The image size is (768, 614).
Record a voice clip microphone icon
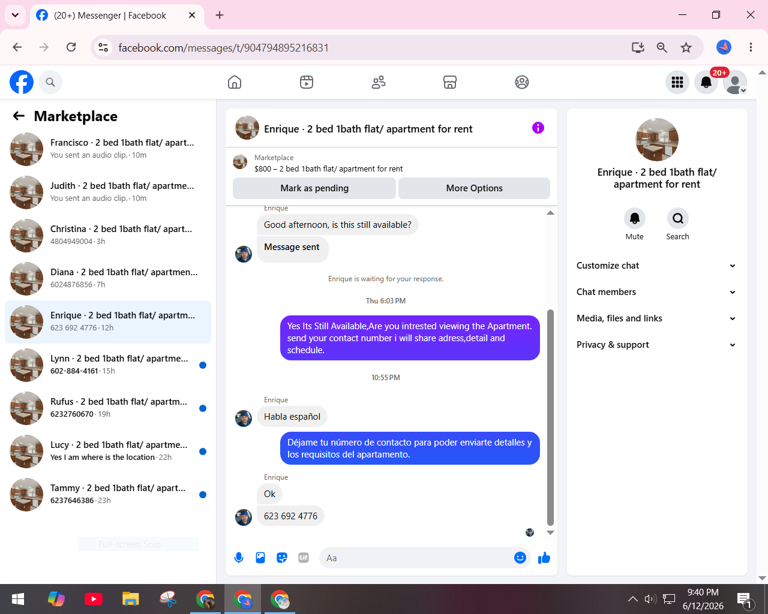pyautogui.click(x=239, y=558)
